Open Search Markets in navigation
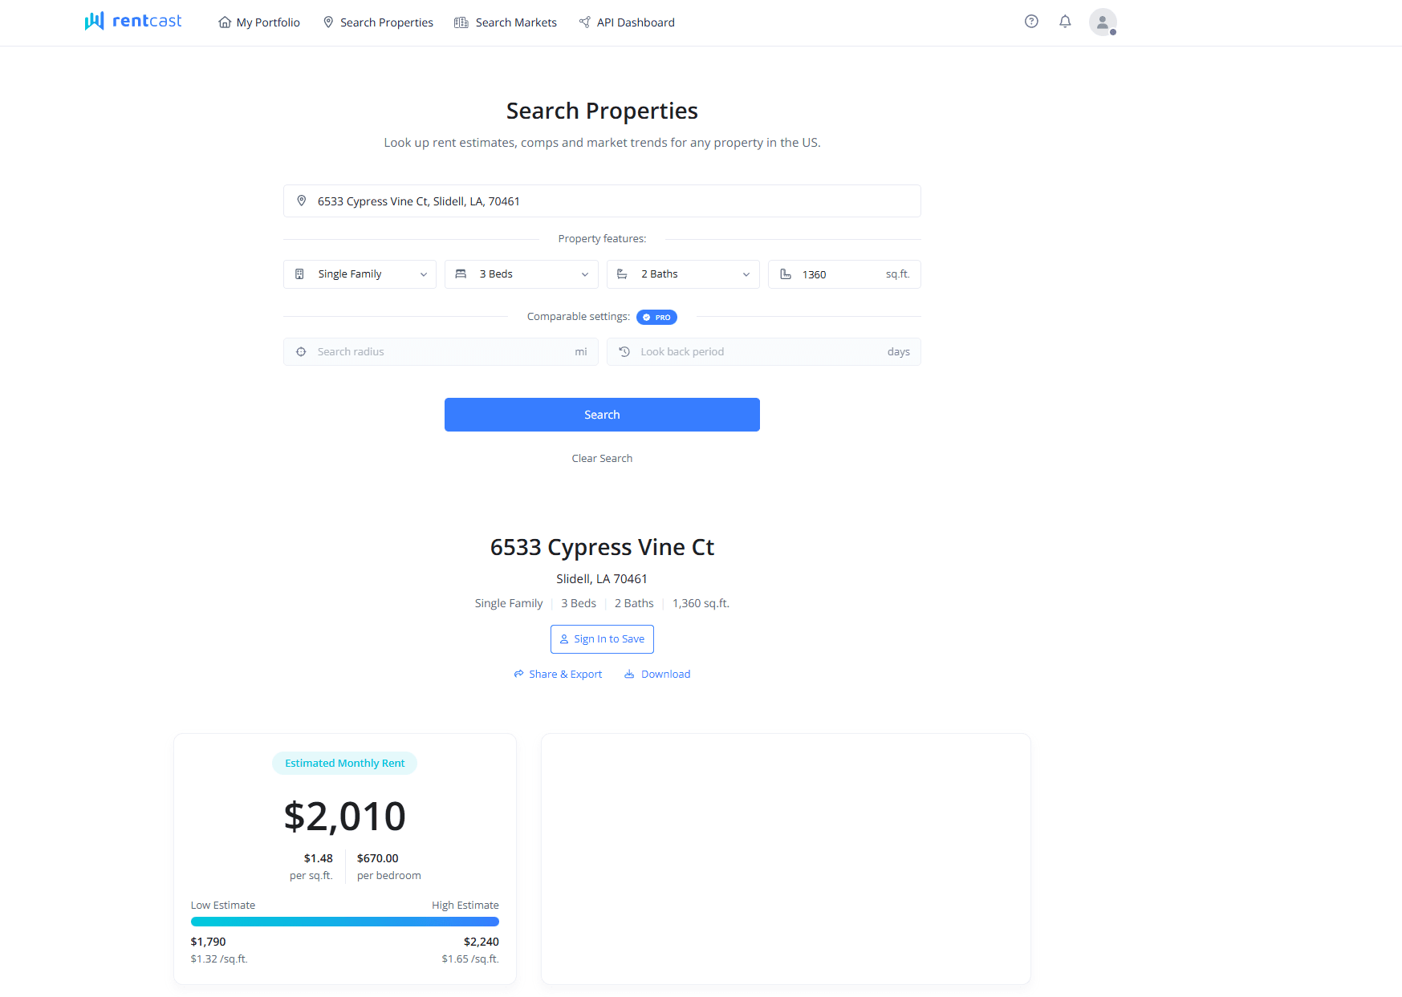Image resolution: width=1402 pixels, height=997 pixels. [506, 22]
